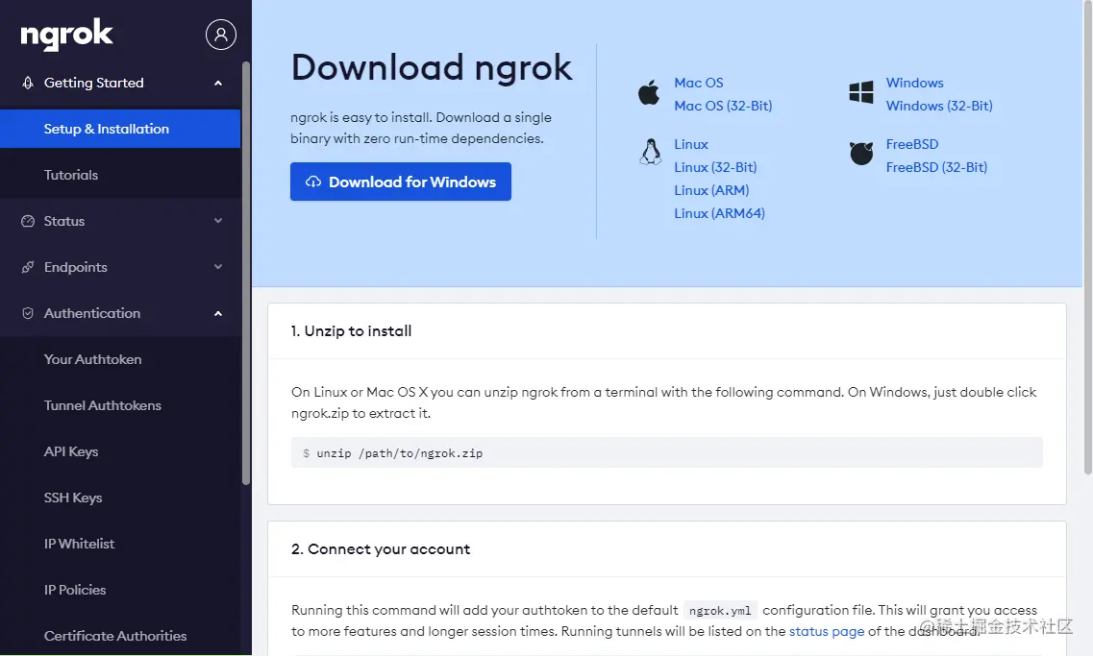Download the Linux (32-Bit) build
1093x656 pixels.
(x=715, y=167)
